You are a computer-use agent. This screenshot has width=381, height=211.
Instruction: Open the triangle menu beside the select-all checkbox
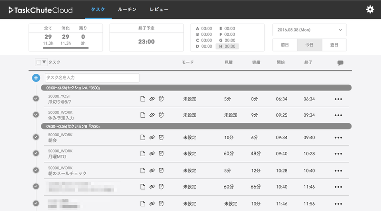pos(44,62)
